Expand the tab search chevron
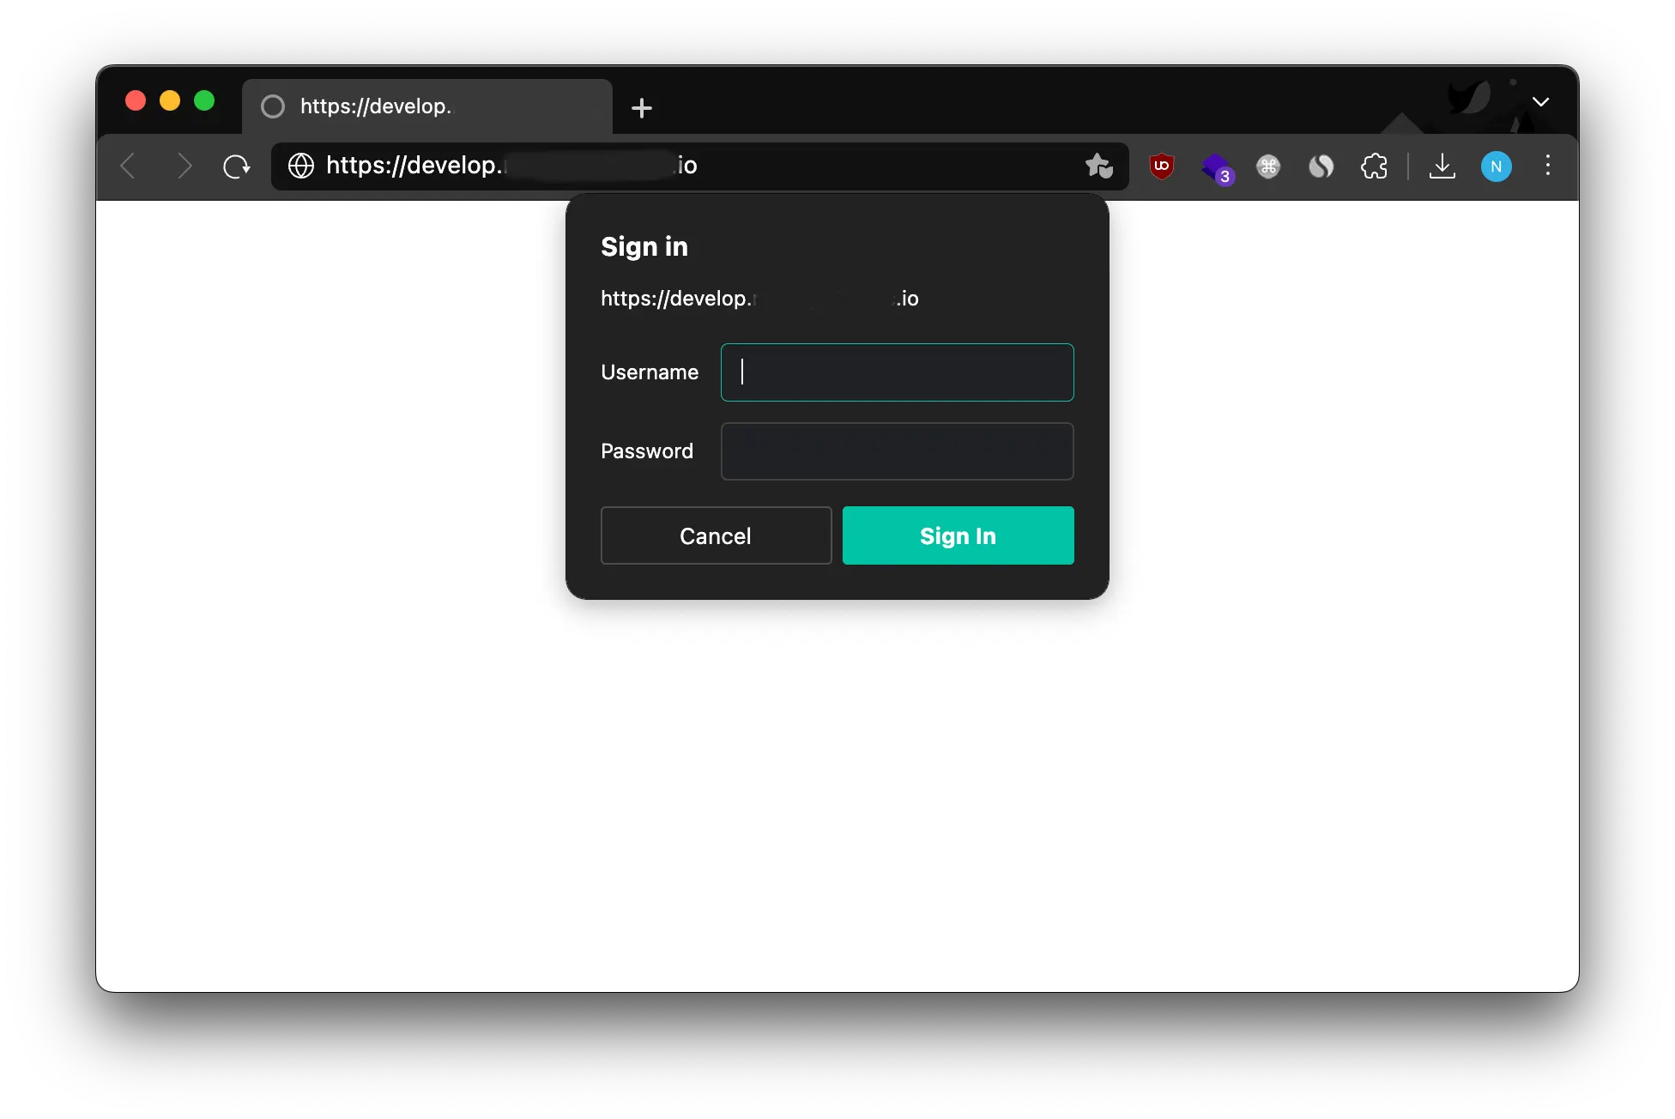Viewport: 1675px width, 1119px height. (1541, 102)
